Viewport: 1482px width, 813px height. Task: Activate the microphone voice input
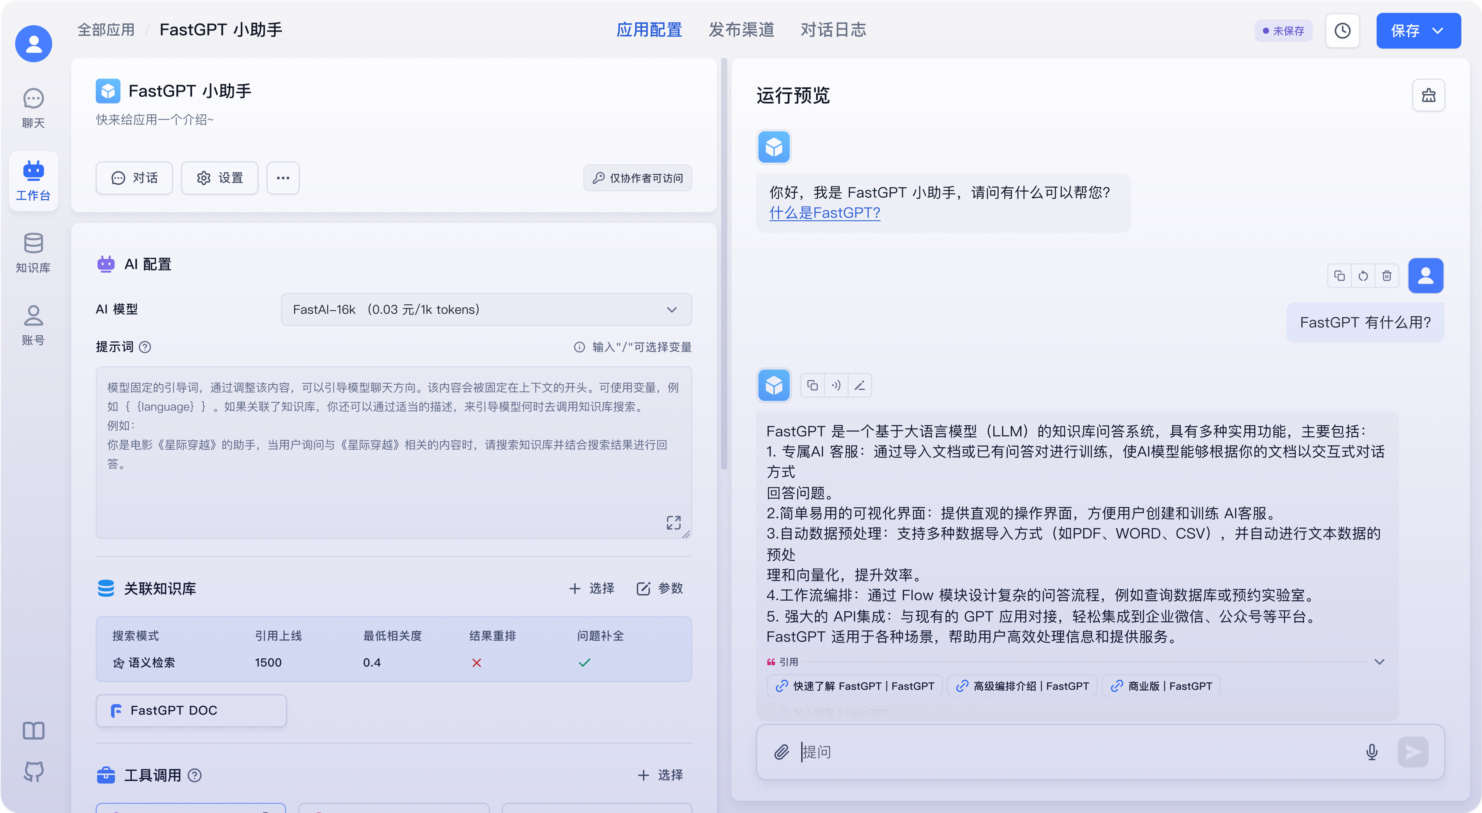(1371, 752)
